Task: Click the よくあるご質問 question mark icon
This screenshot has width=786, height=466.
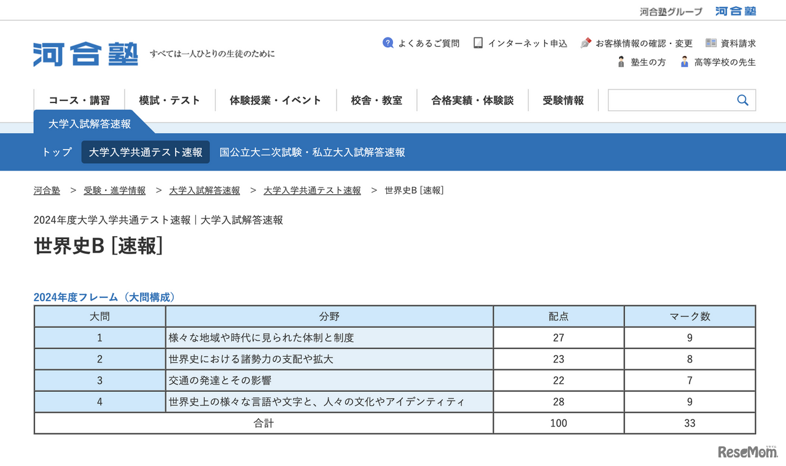Action: (x=388, y=43)
